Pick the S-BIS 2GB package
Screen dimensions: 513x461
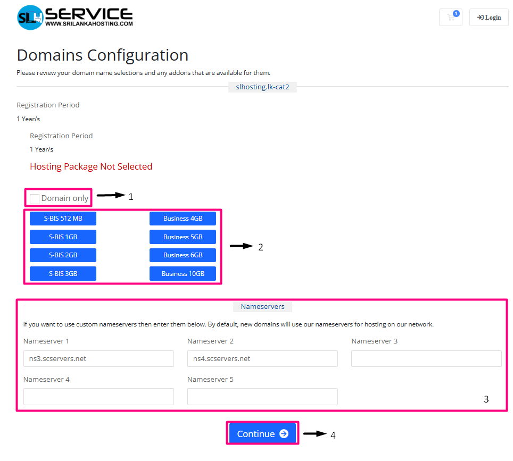(63, 255)
